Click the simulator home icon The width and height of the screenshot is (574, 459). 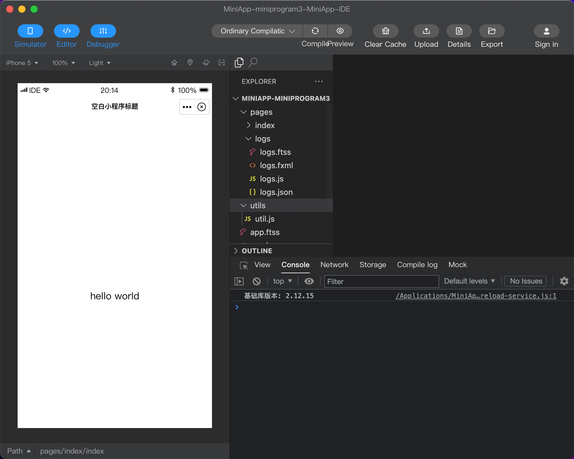pos(174,63)
